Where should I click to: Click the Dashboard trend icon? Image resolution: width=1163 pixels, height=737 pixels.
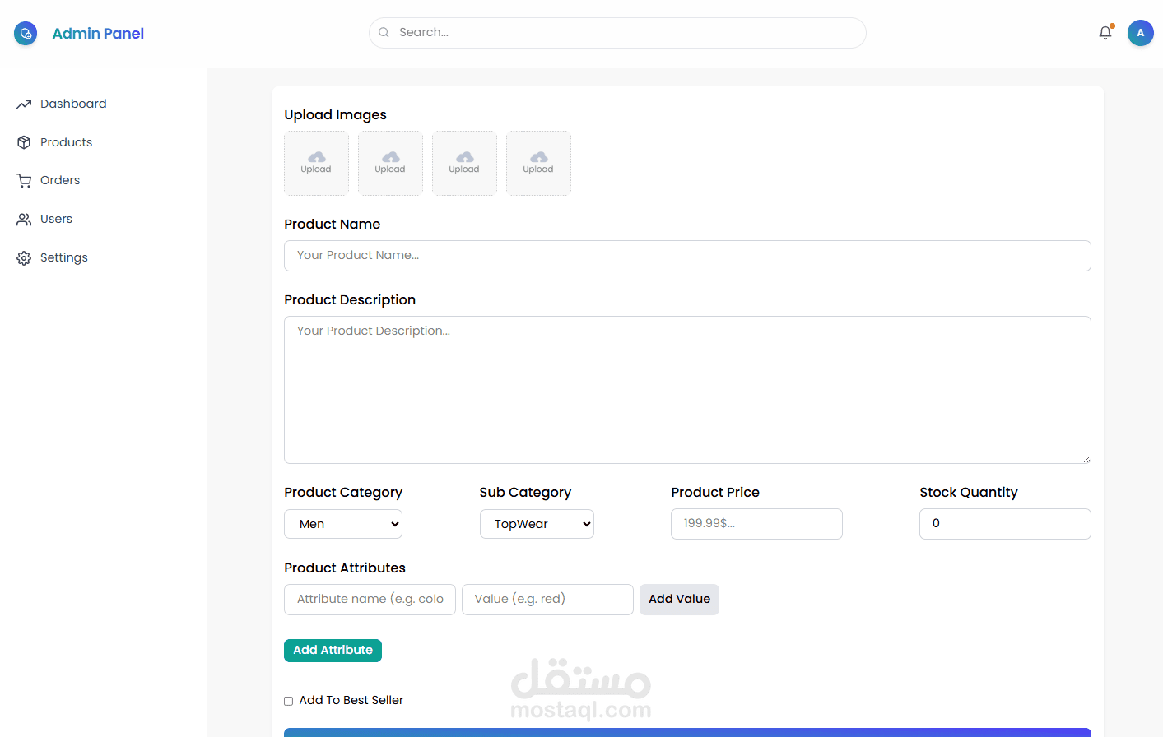[x=24, y=104]
